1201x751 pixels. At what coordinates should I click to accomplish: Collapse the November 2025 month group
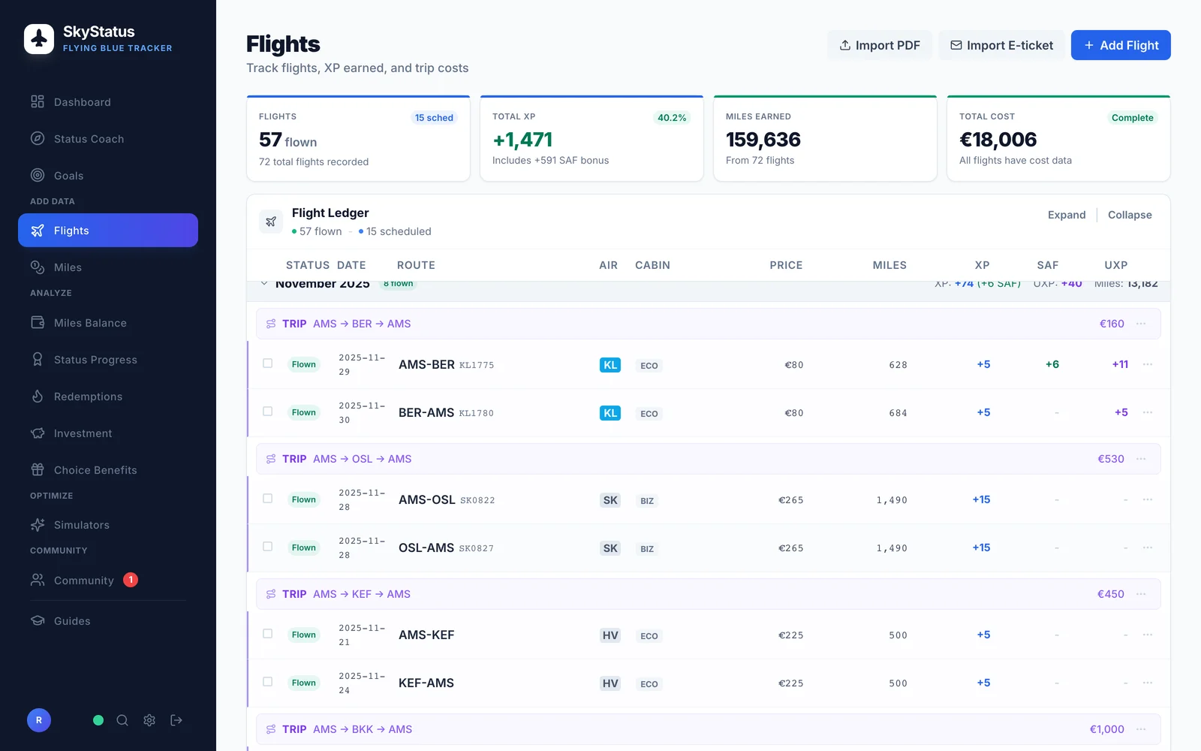[x=264, y=284]
